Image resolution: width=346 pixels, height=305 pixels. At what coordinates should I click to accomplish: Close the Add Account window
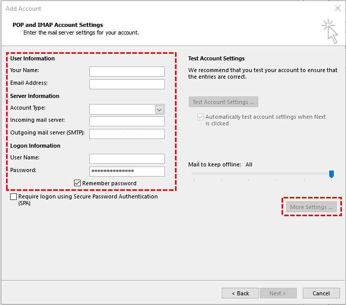tap(337, 9)
